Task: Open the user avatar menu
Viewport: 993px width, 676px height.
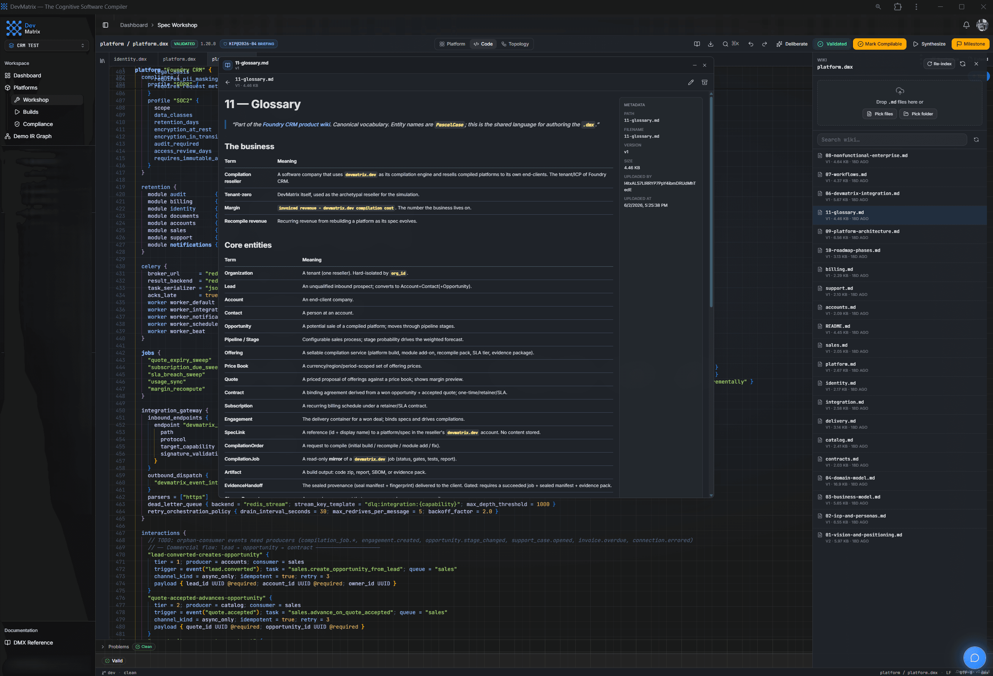Action: point(982,25)
